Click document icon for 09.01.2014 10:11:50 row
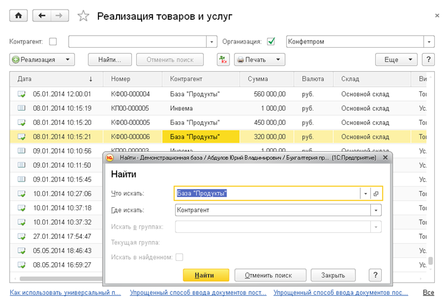This screenshot has height=304, width=448. coord(22,165)
